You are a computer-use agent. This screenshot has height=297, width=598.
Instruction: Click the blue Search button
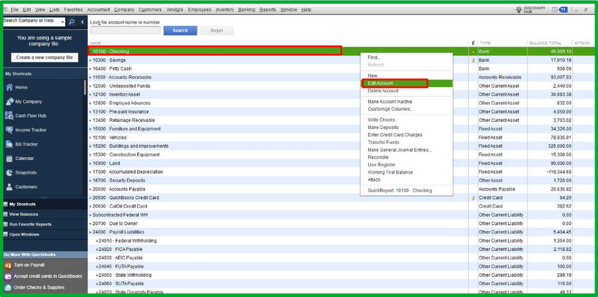click(180, 31)
